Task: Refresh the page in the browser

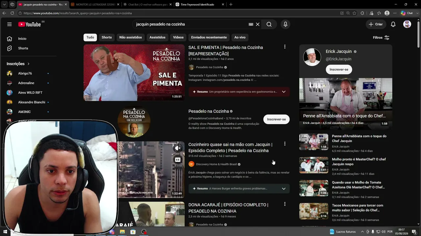Action: click(x=12, y=13)
